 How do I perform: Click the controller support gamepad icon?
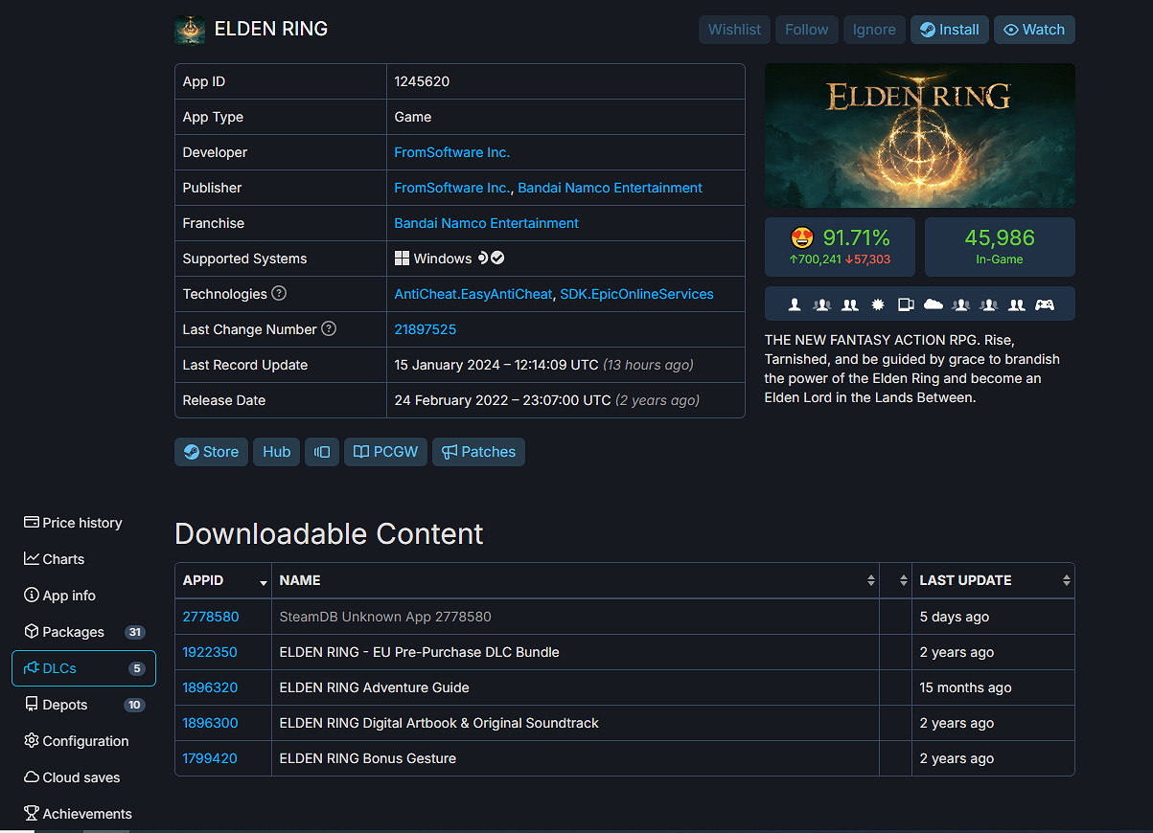(1044, 304)
